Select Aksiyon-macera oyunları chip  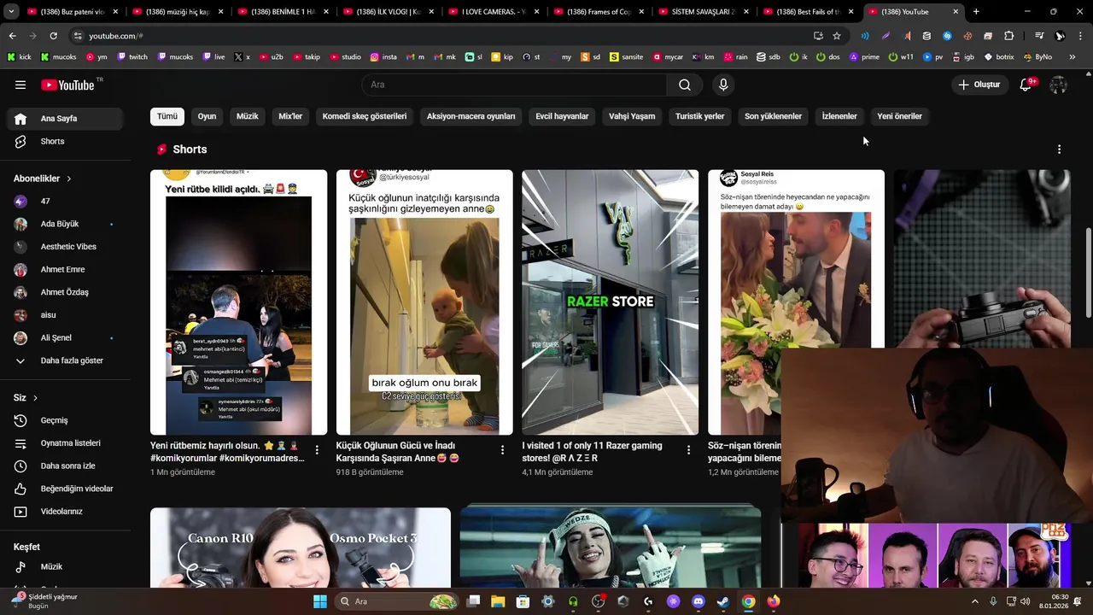point(471,116)
